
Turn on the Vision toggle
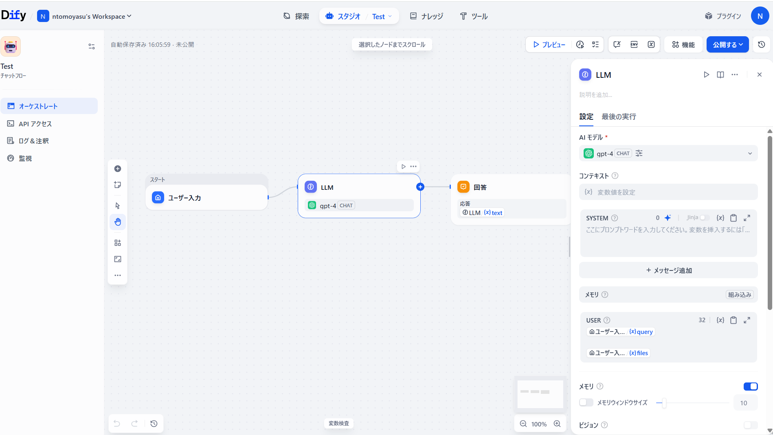(x=750, y=425)
